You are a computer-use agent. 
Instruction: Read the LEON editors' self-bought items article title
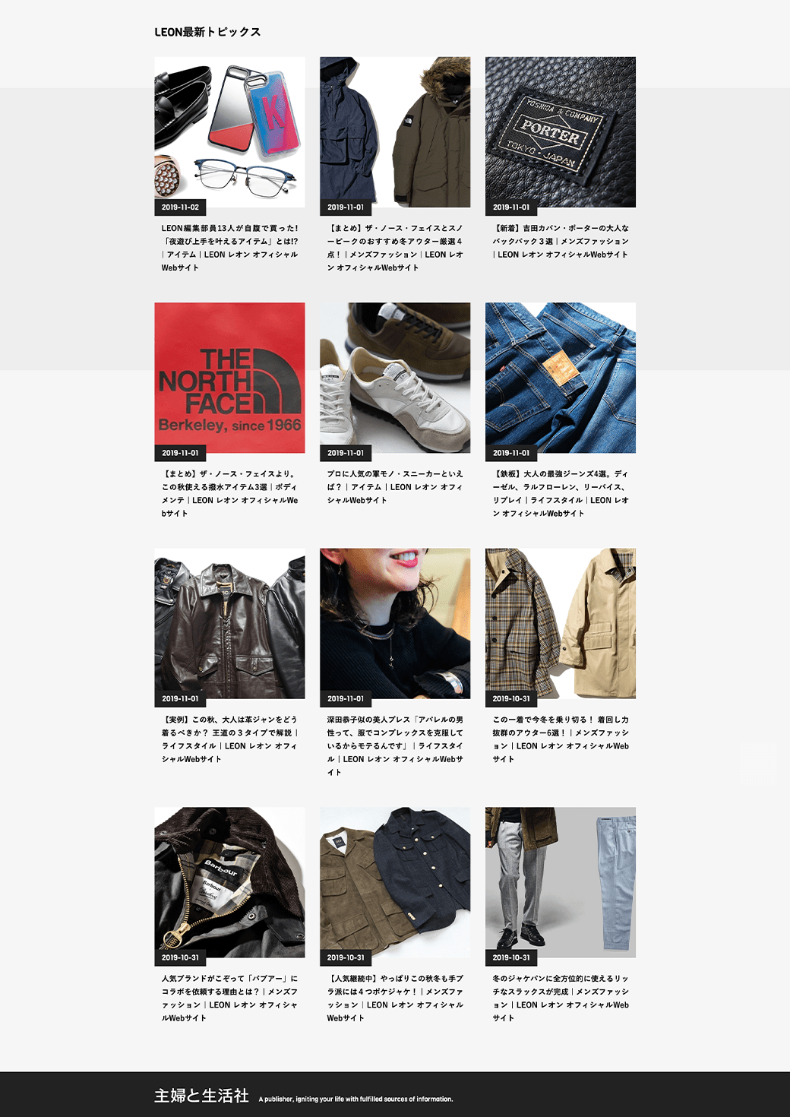tap(229, 248)
